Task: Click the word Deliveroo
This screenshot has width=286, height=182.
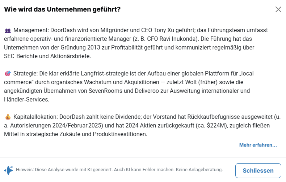Action: coord(138,91)
